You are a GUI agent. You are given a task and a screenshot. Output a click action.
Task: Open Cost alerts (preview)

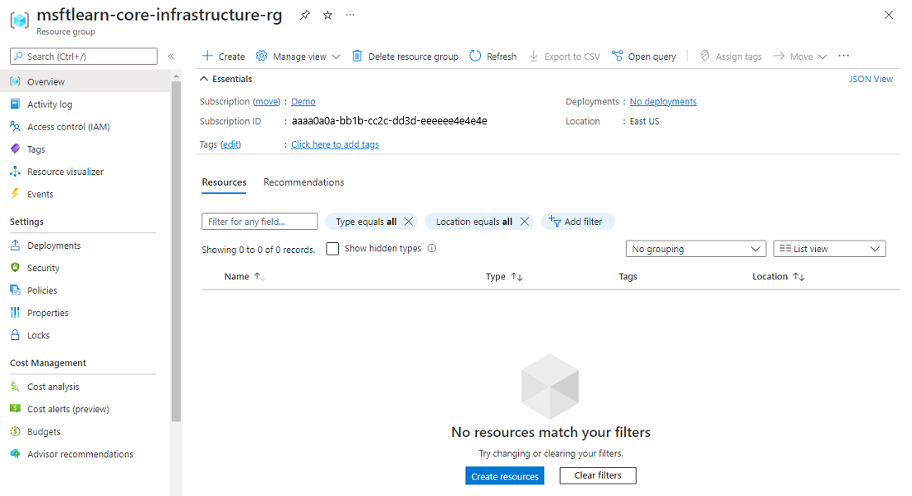(x=68, y=409)
